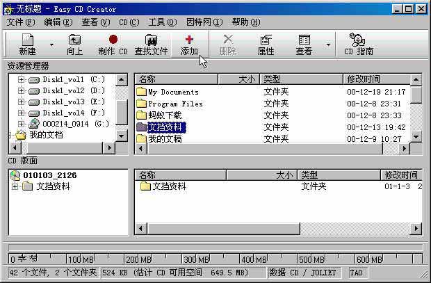The width and height of the screenshot is (431, 283).
Task: Click up arrow on drive tree scrollbar
Action: (122, 80)
